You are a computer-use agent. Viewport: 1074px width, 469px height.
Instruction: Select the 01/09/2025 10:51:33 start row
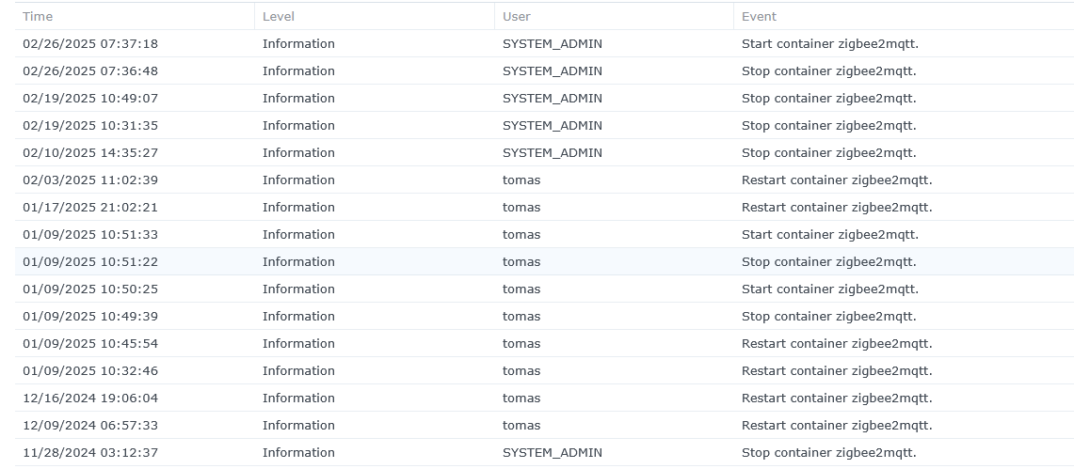click(90, 235)
